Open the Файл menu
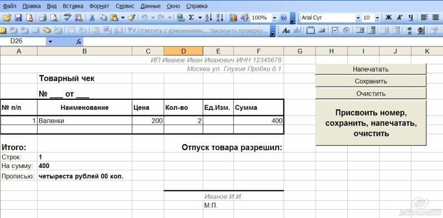This screenshot has height=218, width=443. 9,6
